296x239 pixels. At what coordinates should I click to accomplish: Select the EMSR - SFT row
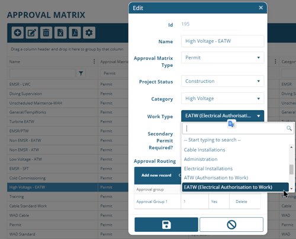67,169
